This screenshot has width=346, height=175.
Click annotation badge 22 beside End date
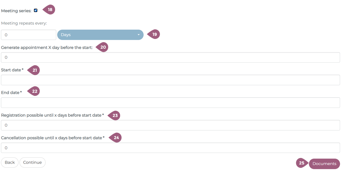[34, 91]
